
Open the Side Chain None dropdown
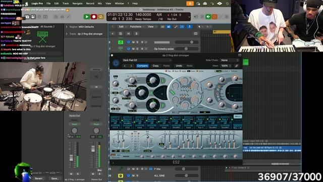[230, 60]
